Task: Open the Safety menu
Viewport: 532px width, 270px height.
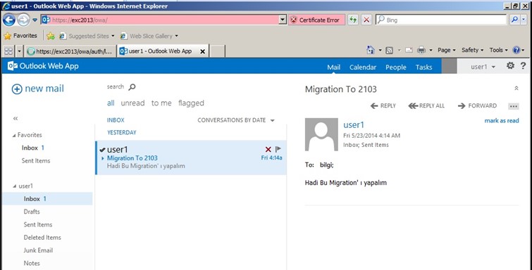Action: [x=472, y=50]
